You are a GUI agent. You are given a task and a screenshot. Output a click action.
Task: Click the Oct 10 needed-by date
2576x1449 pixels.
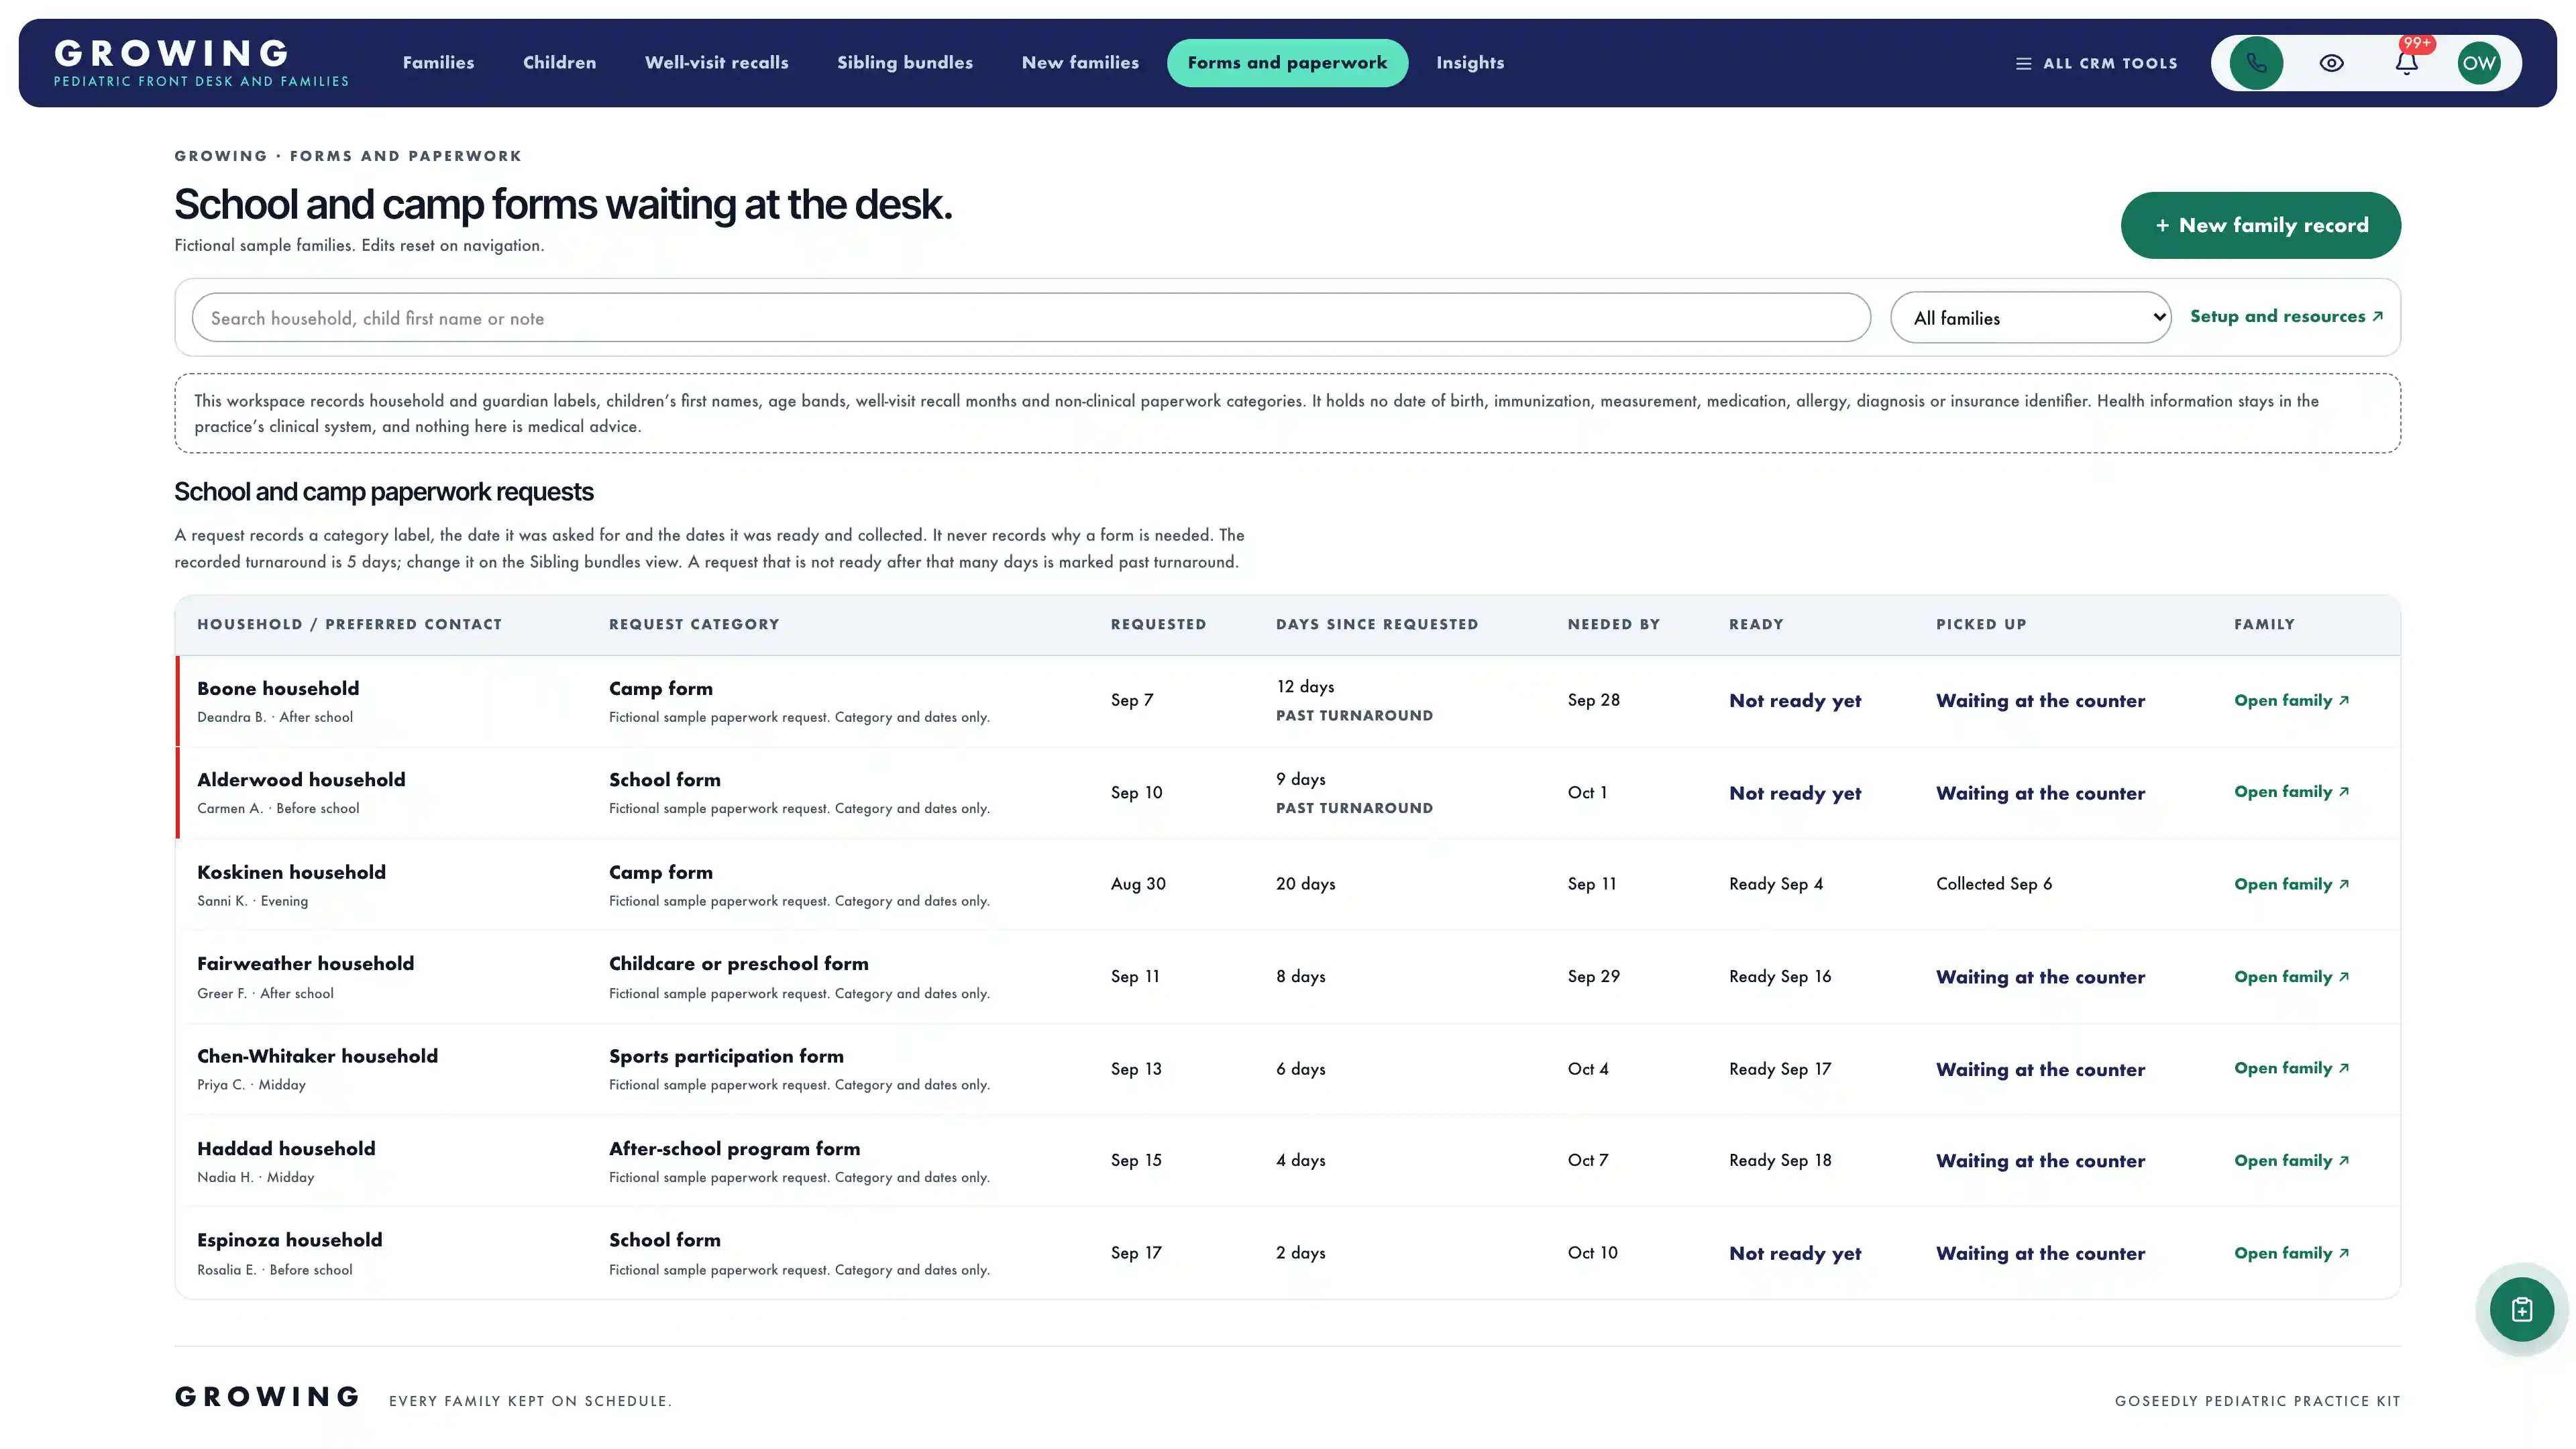pyautogui.click(x=1592, y=1253)
